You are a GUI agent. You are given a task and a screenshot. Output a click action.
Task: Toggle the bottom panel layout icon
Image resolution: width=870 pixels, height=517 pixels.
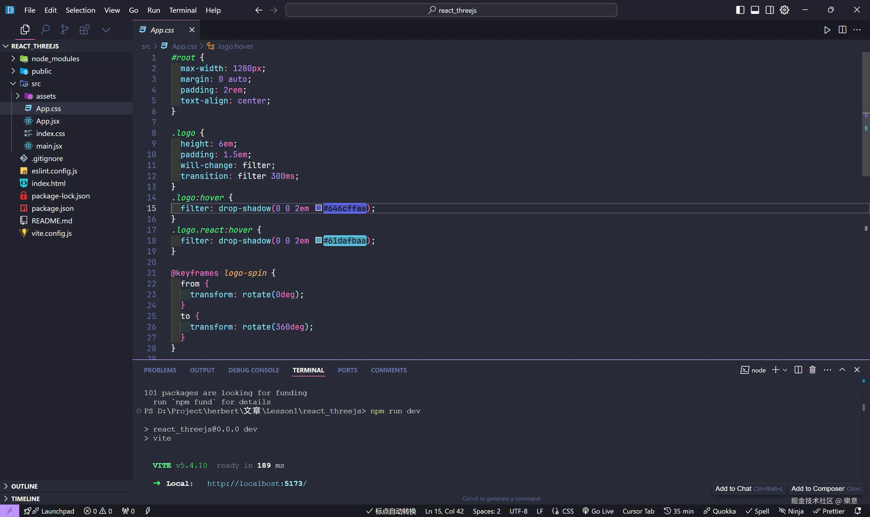tap(755, 10)
